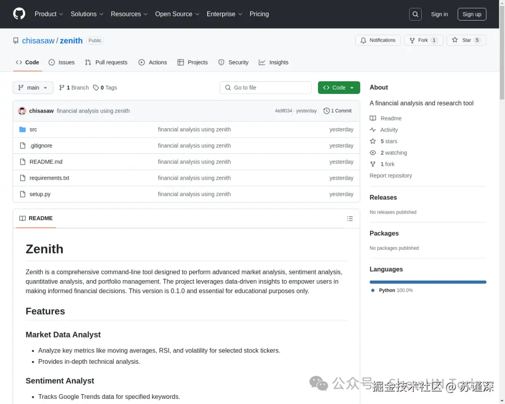Click the fork icon beside 1 fork
Viewport: 505px width, 404px height.
pyautogui.click(x=373, y=164)
